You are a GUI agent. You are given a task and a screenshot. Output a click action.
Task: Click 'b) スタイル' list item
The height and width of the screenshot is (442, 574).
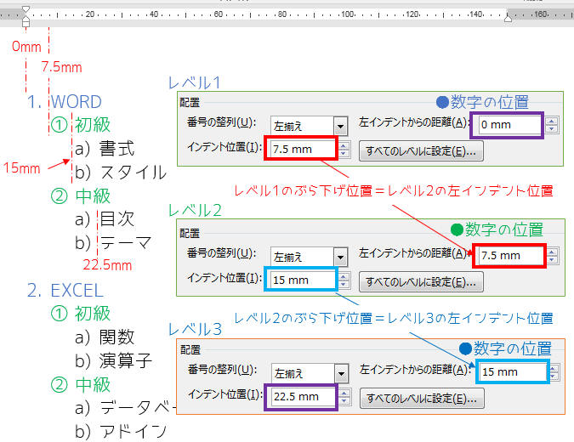click(x=121, y=173)
